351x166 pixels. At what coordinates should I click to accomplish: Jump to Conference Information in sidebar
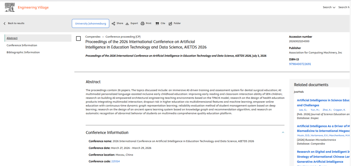22,45
